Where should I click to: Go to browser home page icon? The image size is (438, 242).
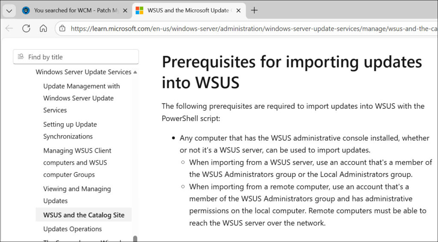point(43,29)
